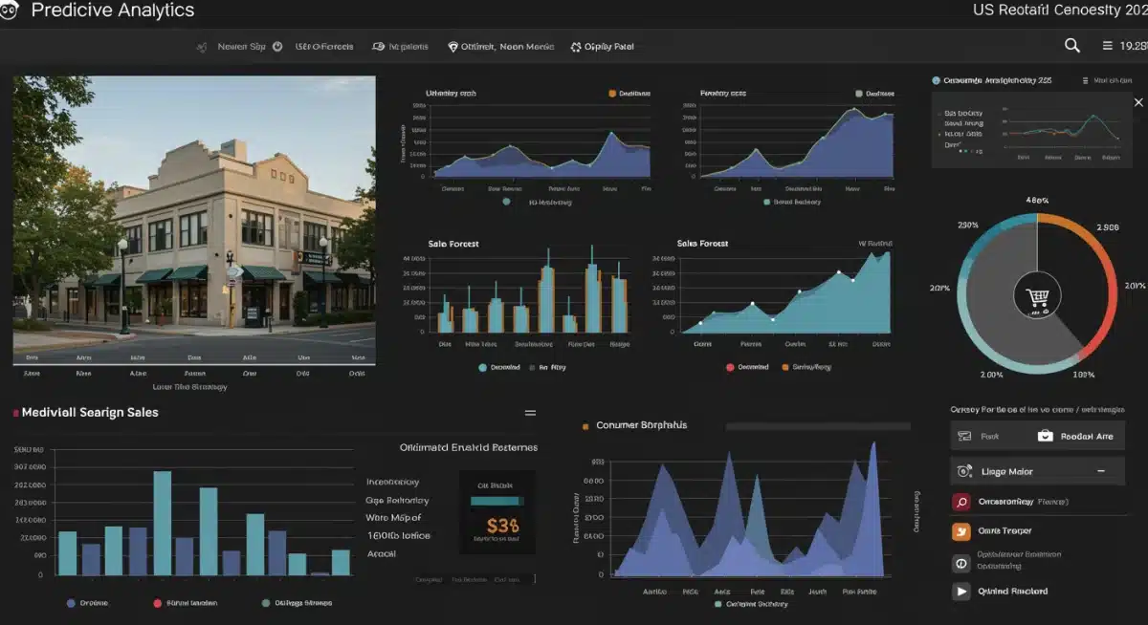Screen dimensions: 1148x625
Task: Select the location pin icon near Noon Merge
Action: (x=453, y=46)
